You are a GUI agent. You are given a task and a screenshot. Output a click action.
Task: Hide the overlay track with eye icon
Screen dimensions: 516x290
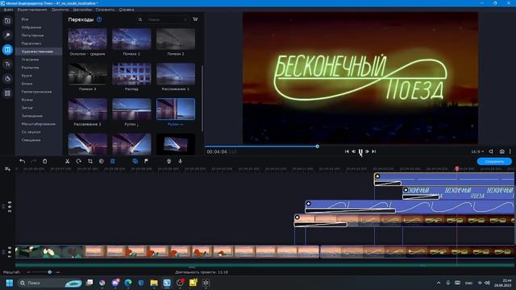(x=10, y=202)
